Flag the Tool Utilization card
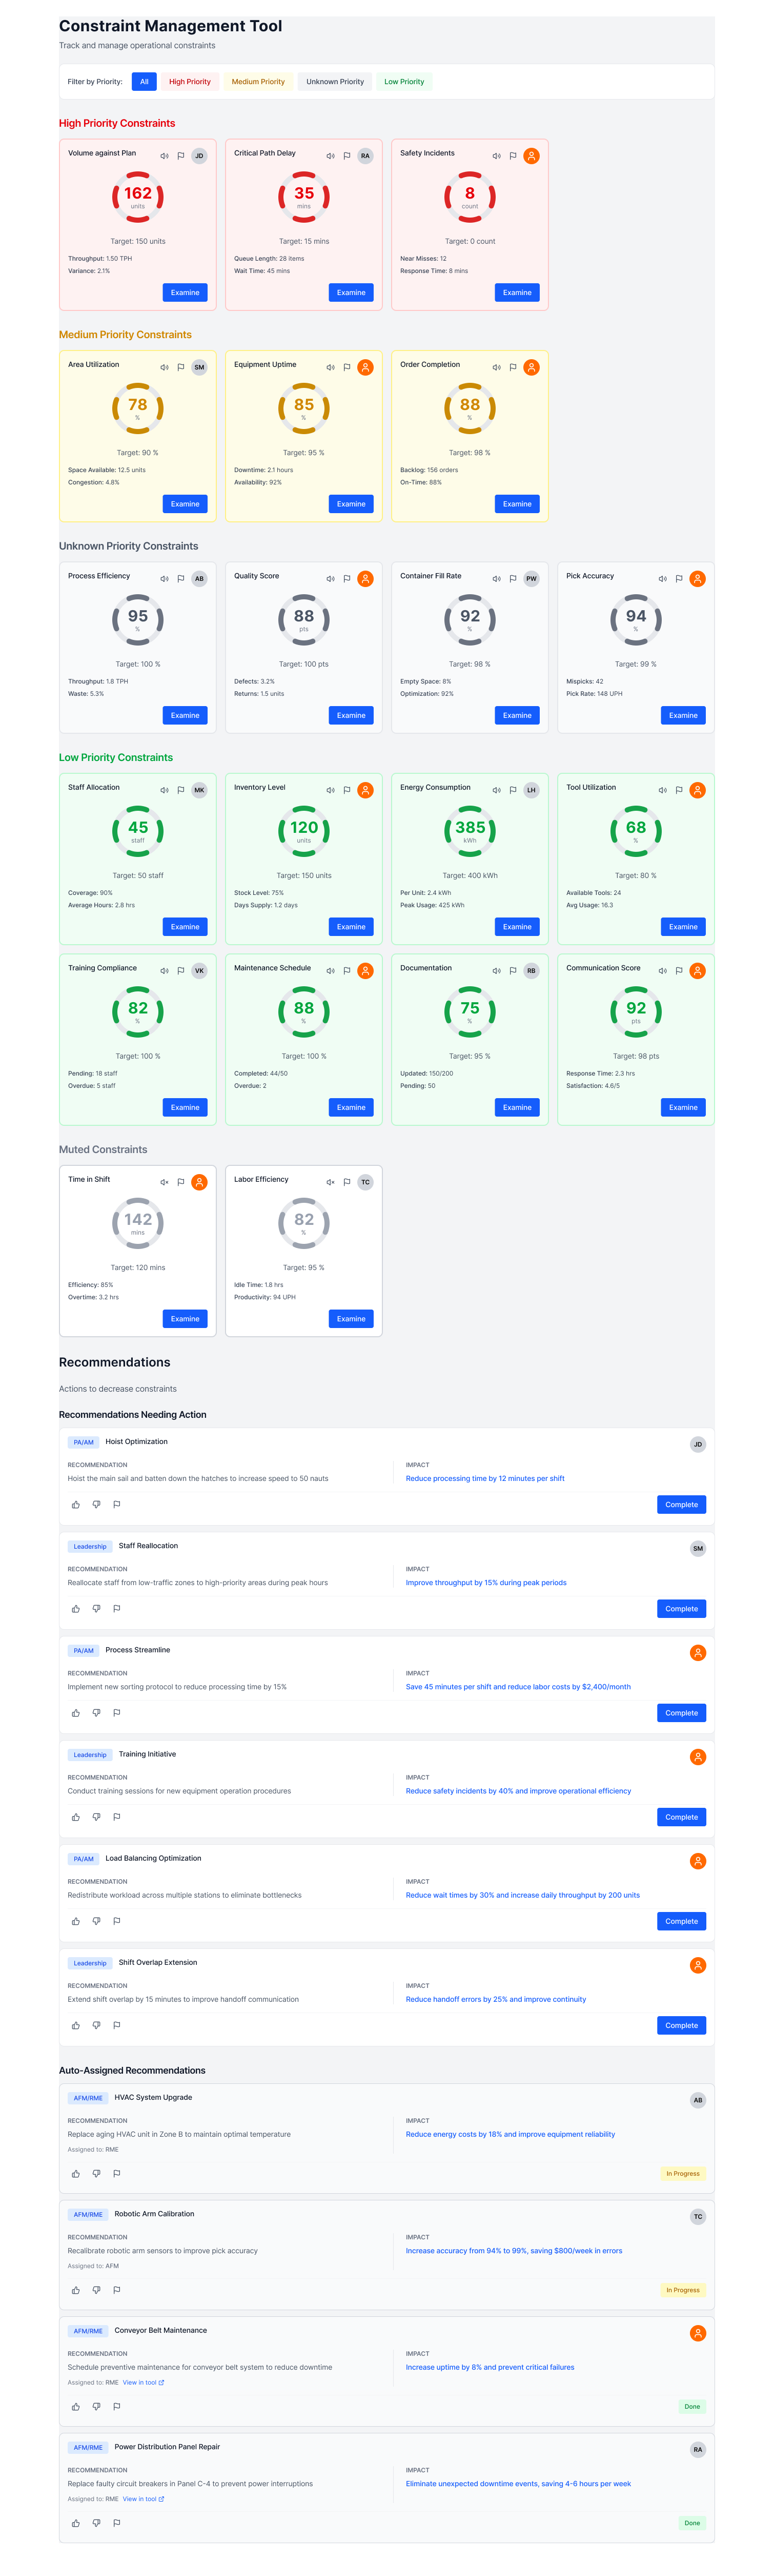This screenshot has width=774, height=2576. [x=679, y=790]
